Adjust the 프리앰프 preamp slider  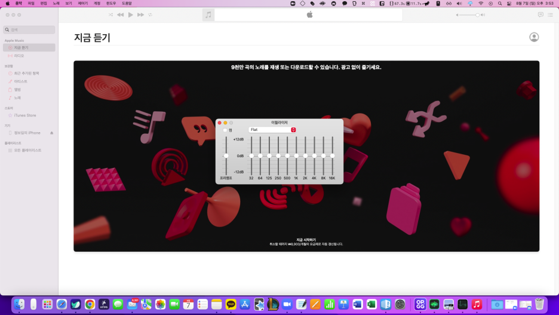click(x=226, y=156)
